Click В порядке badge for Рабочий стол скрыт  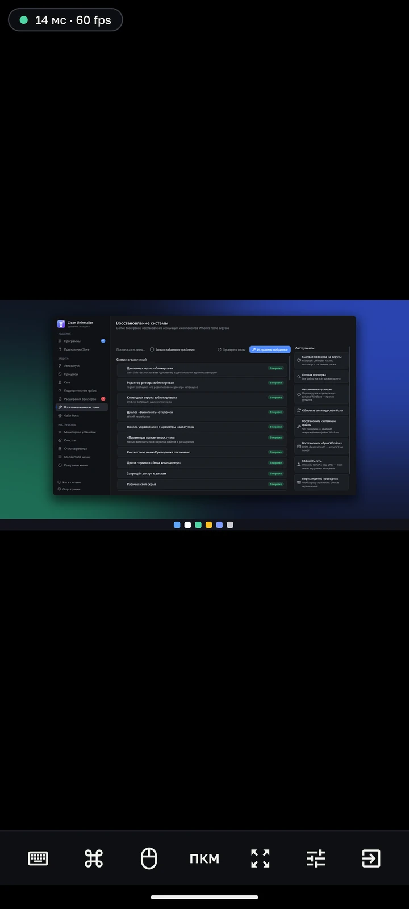276,484
